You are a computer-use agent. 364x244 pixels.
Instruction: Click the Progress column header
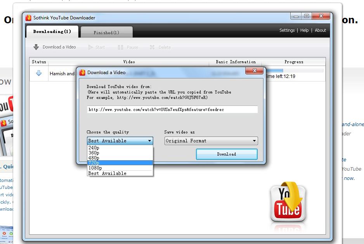click(294, 62)
